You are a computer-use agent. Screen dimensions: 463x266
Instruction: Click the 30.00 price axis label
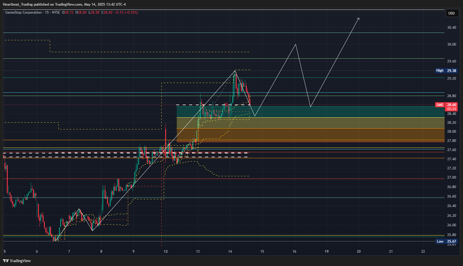pyautogui.click(x=451, y=44)
